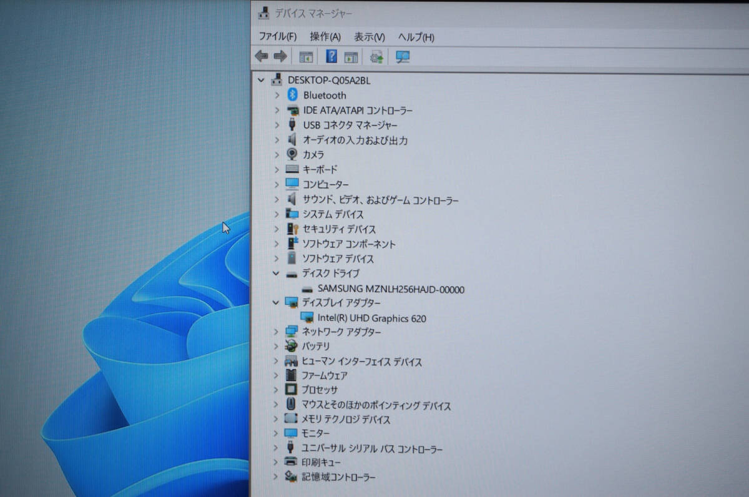Click the 記憶域コントローラー icon
Image resolution: width=749 pixels, height=497 pixels.
click(291, 476)
